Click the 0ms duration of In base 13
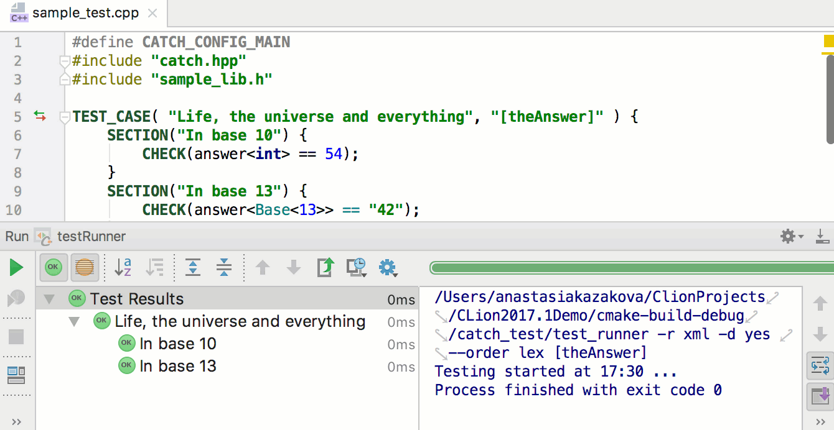This screenshot has width=834, height=430. 401,367
